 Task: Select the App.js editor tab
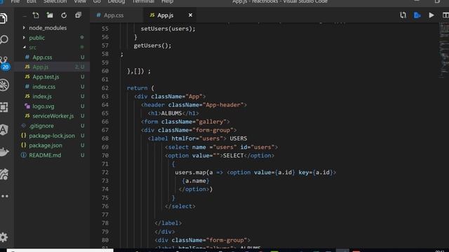pos(166,15)
